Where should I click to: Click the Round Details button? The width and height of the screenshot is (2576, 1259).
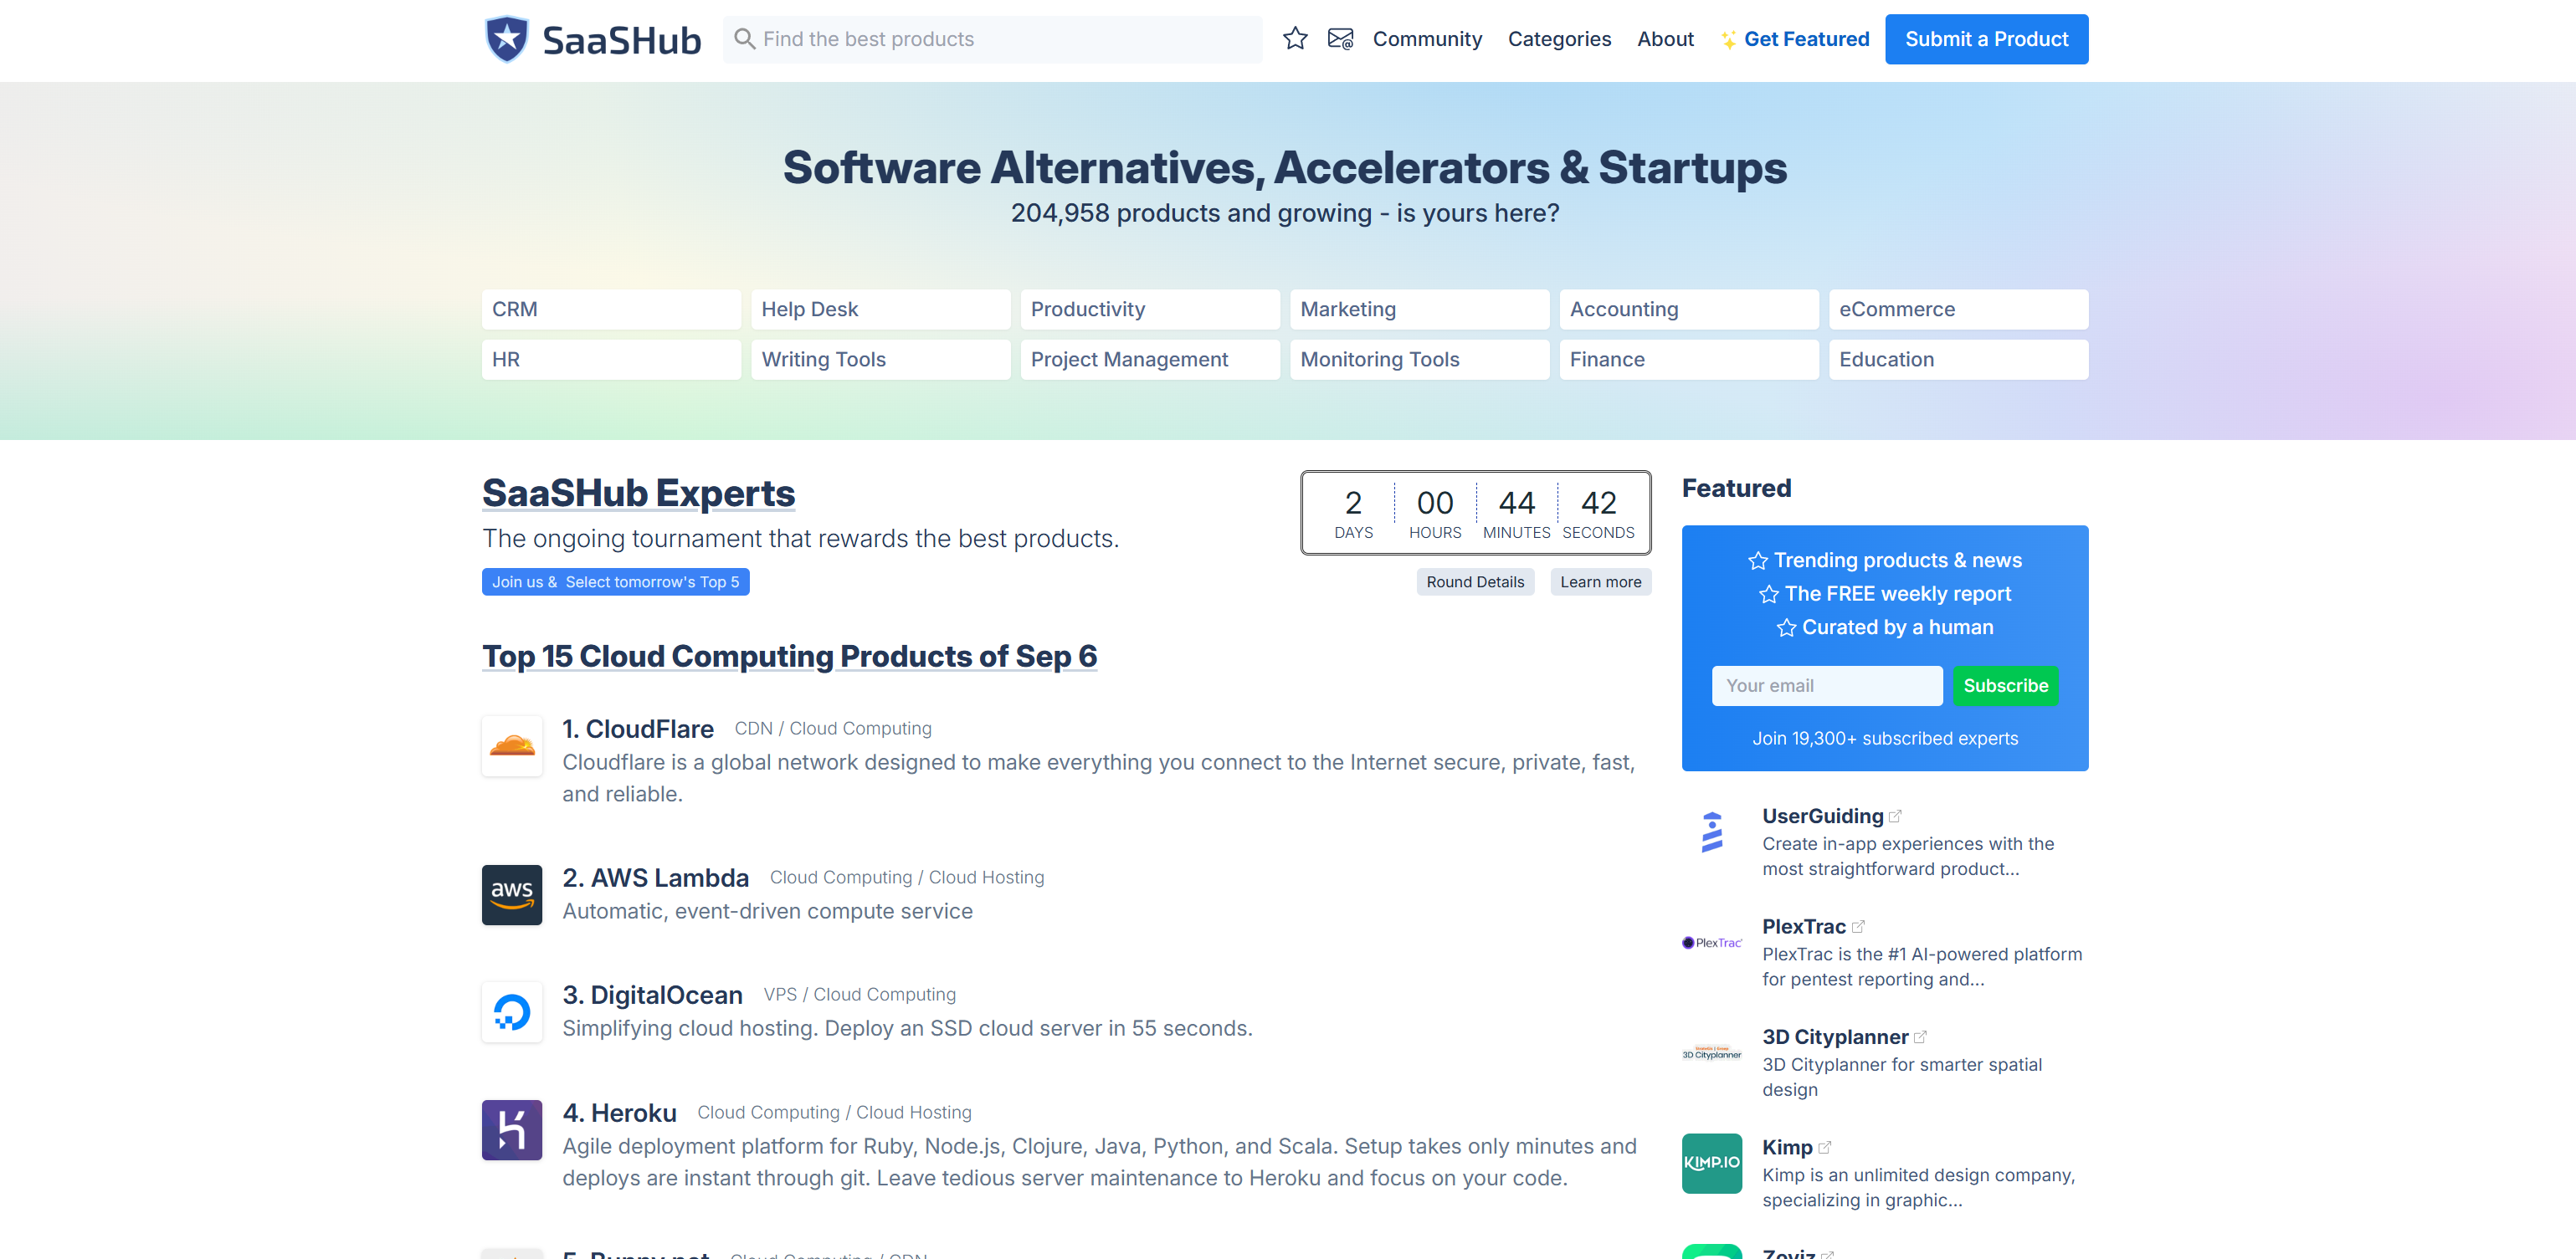[x=1475, y=581]
